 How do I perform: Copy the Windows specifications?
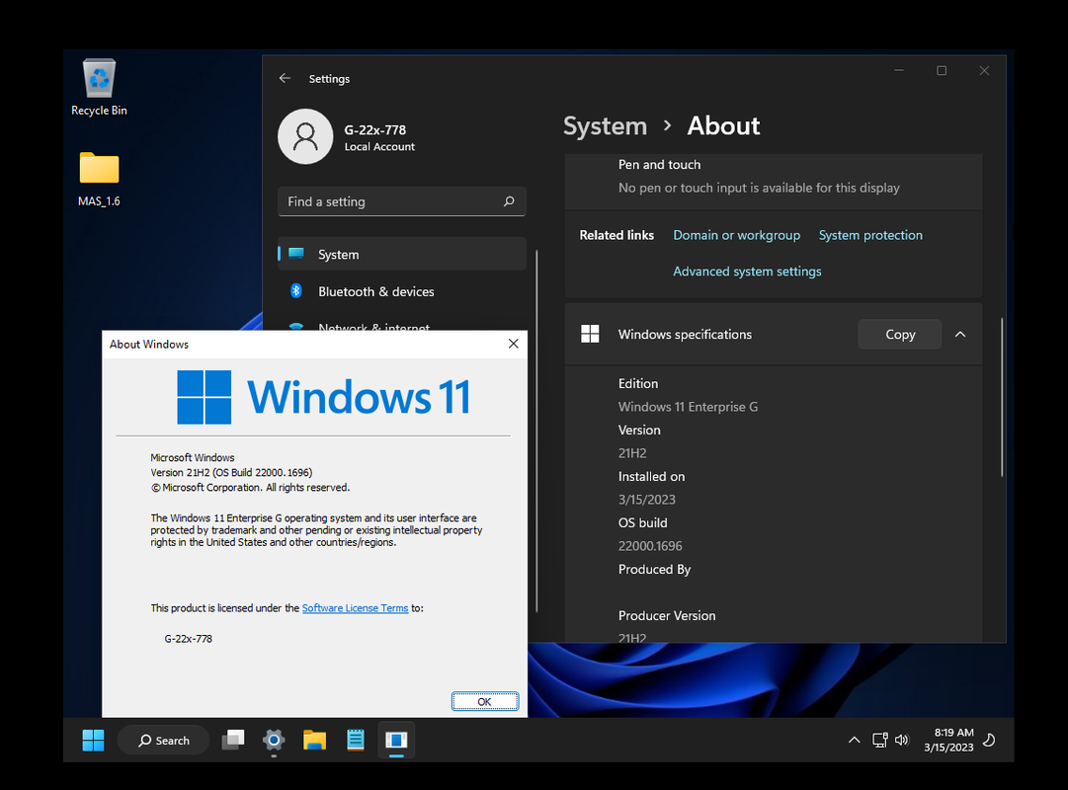(x=900, y=335)
